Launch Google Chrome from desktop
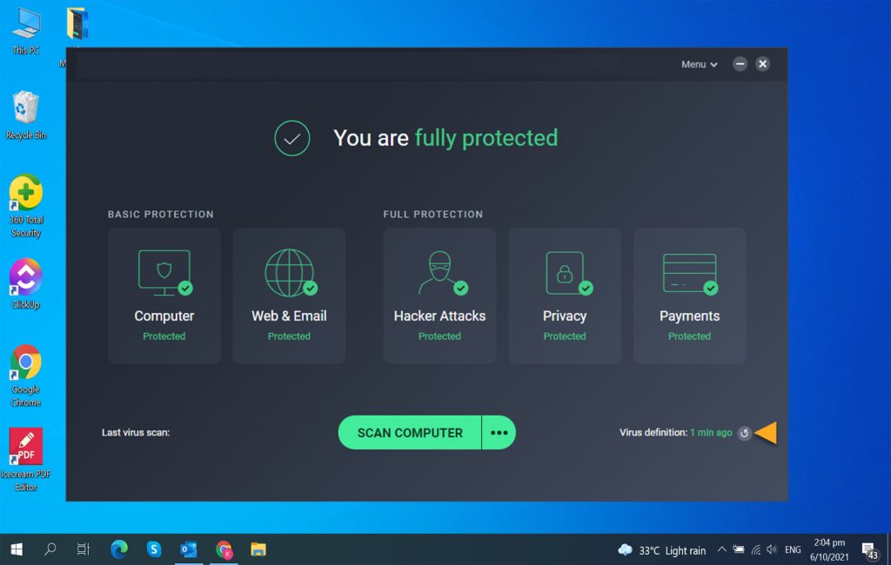The image size is (891, 565). pos(26,375)
